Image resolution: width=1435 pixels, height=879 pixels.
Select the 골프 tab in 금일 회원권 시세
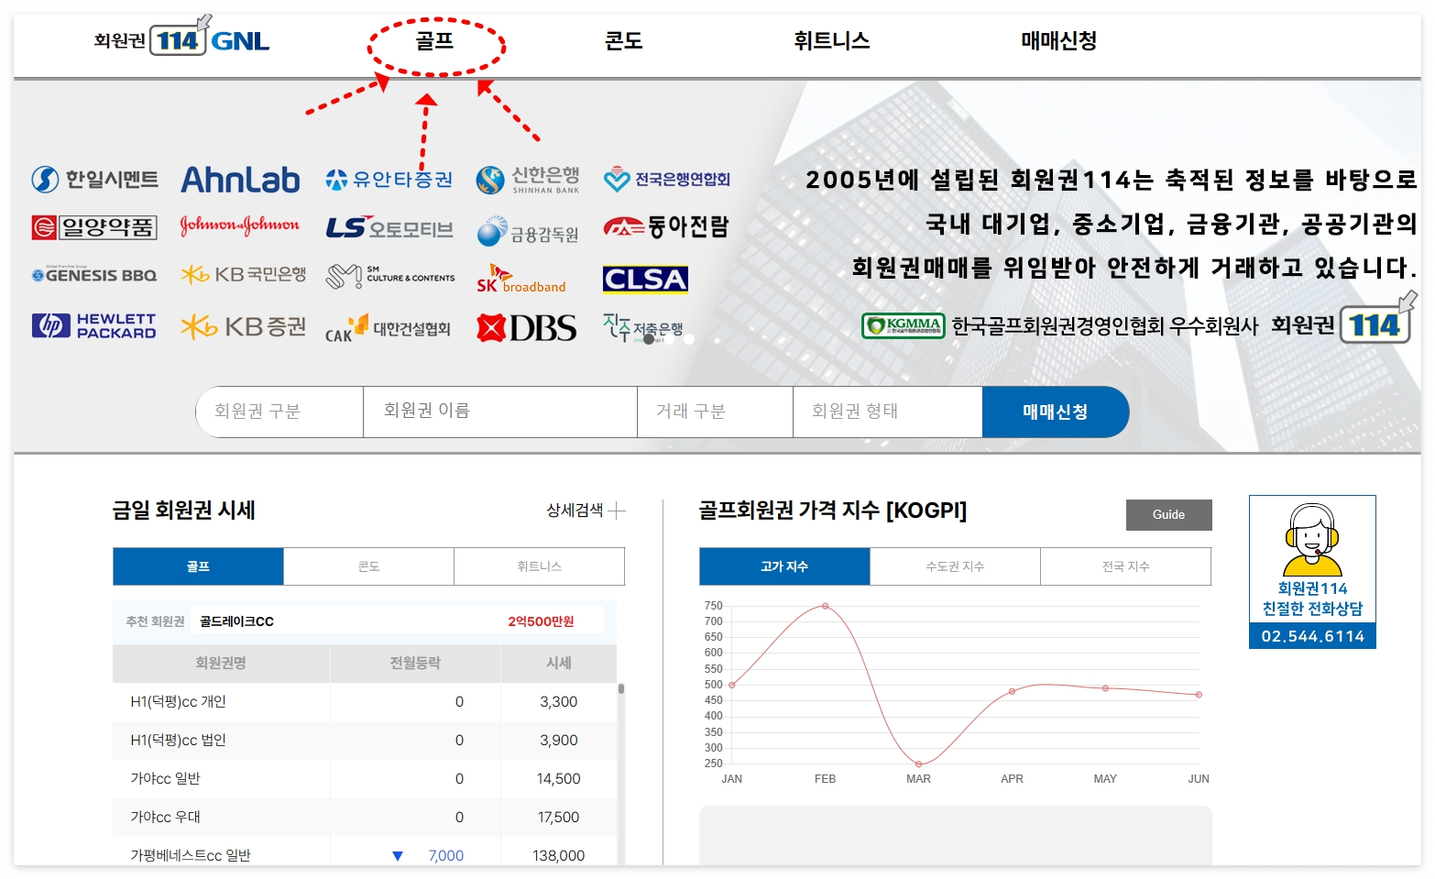click(198, 566)
